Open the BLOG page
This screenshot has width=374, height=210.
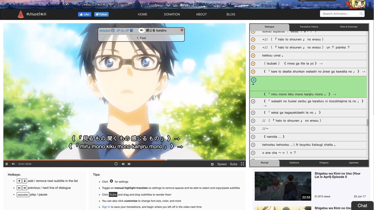[x=231, y=14]
